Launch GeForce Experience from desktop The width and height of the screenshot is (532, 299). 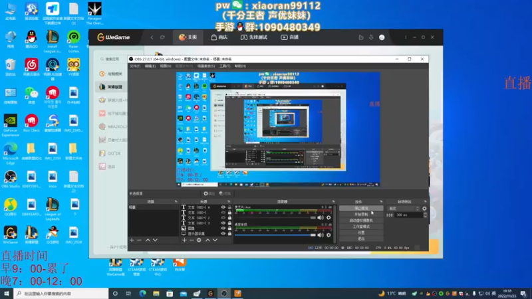(x=10, y=126)
